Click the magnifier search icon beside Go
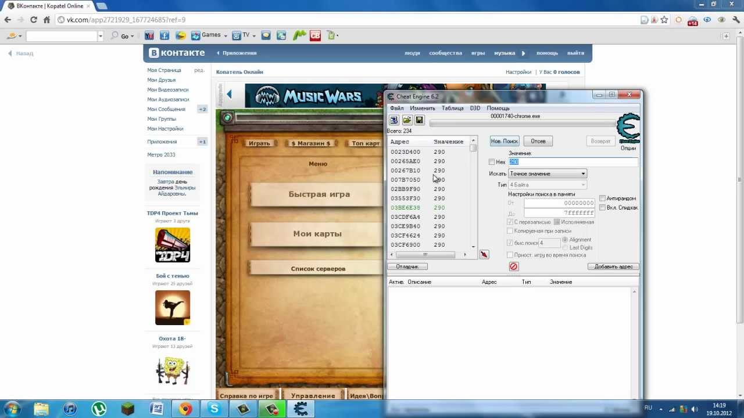The height and width of the screenshot is (418, 744). [x=115, y=35]
